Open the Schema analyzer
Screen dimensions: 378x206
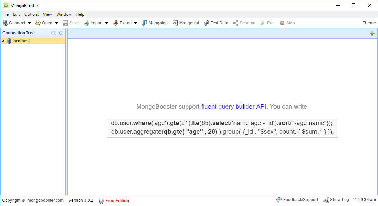pyautogui.click(x=244, y=23)
